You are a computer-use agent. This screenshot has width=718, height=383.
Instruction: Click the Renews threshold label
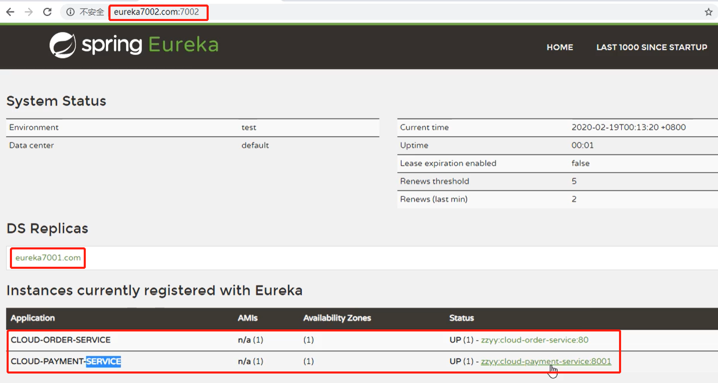[435, 181]
